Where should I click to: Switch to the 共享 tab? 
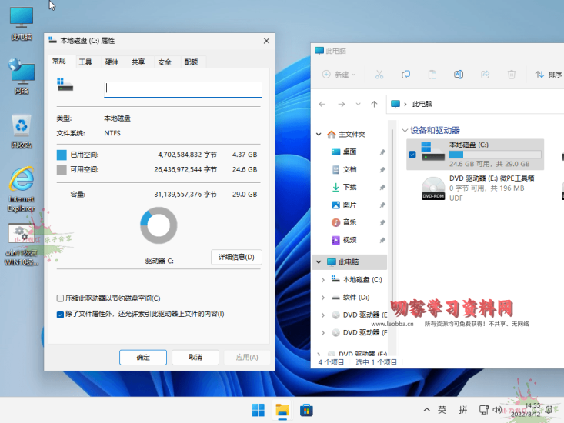pos(138,62)
